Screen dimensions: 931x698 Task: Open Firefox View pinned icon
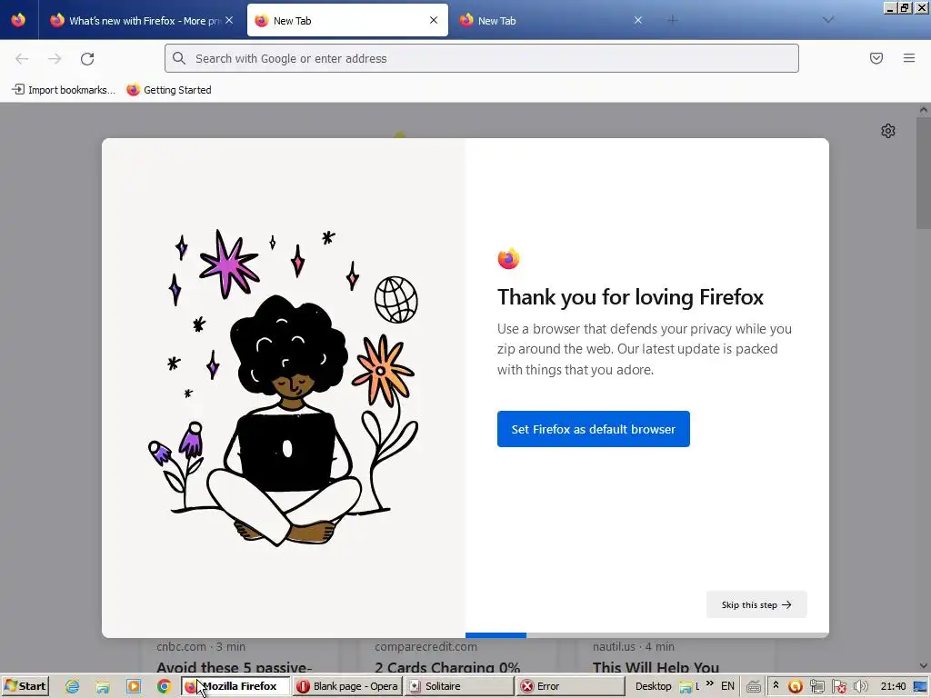pos(18,20)
